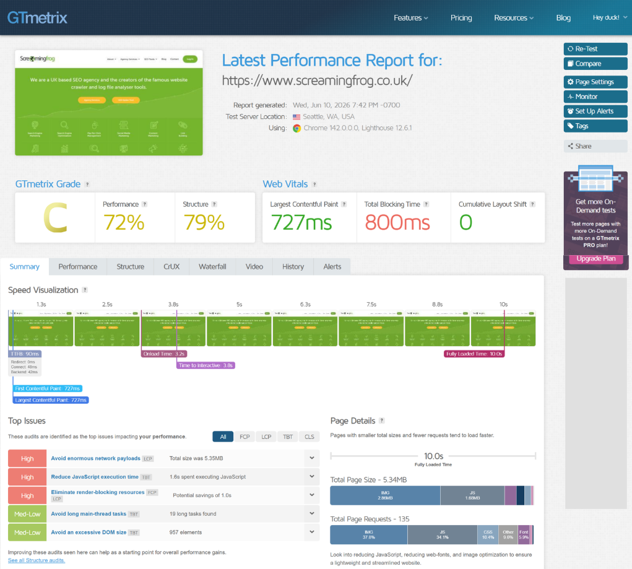Click the Re-Test refresh icon

point(570,49)
